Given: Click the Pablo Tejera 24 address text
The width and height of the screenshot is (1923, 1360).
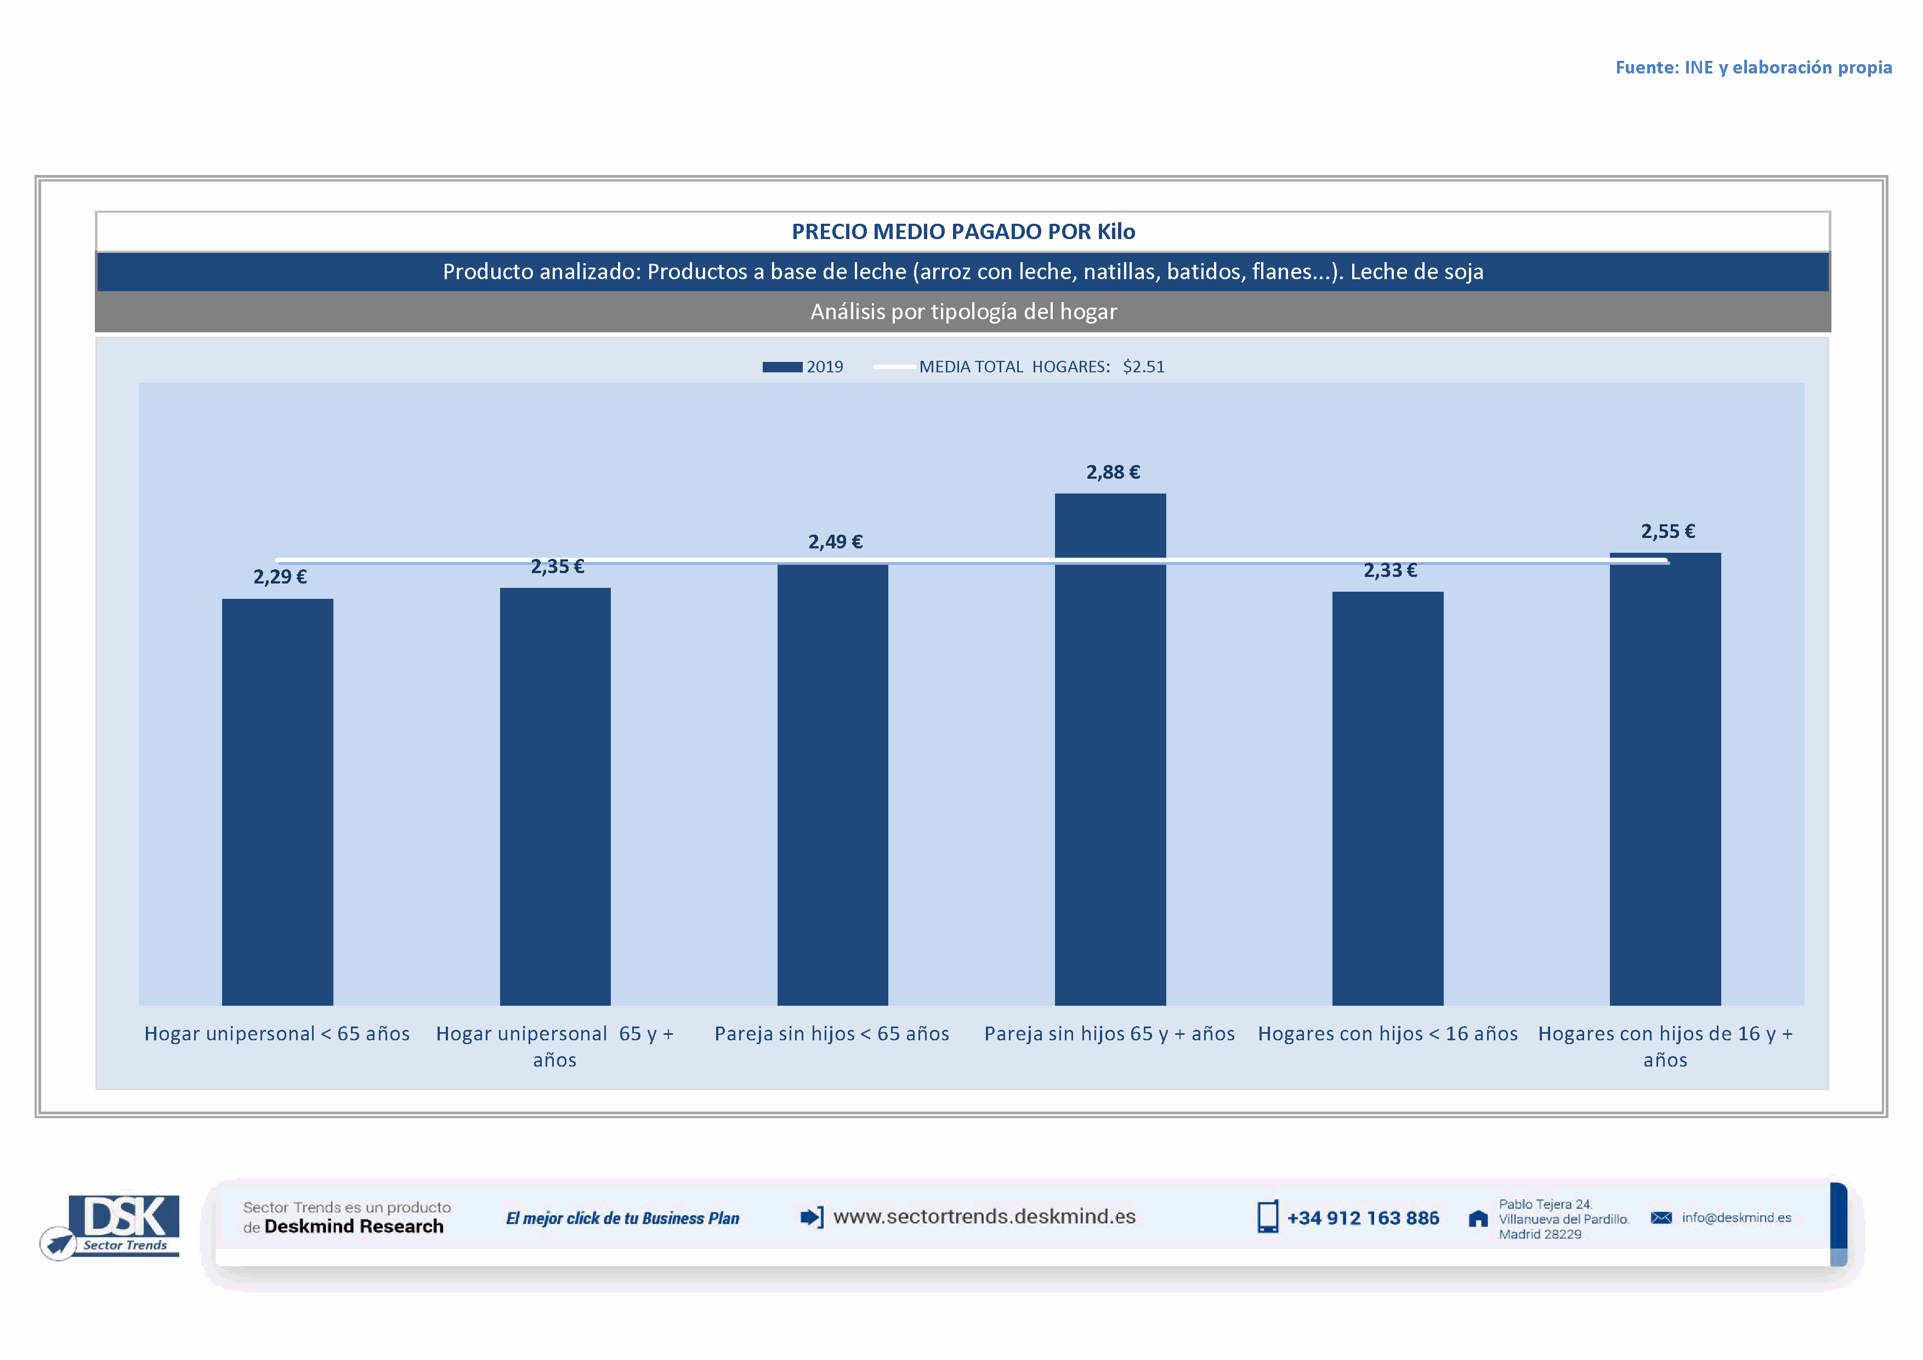Looking at the screenshot, I should (x=1545, y=1204).
